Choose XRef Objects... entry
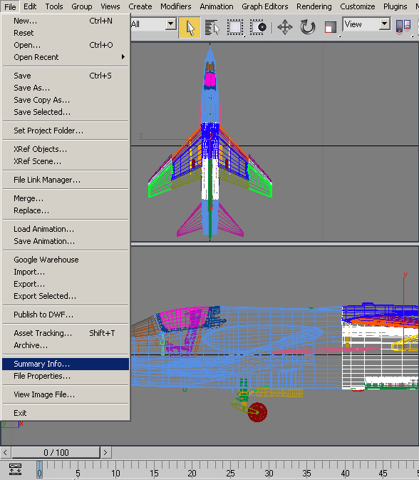The height and width of the screenshot is (480, 419). [66, 149]
